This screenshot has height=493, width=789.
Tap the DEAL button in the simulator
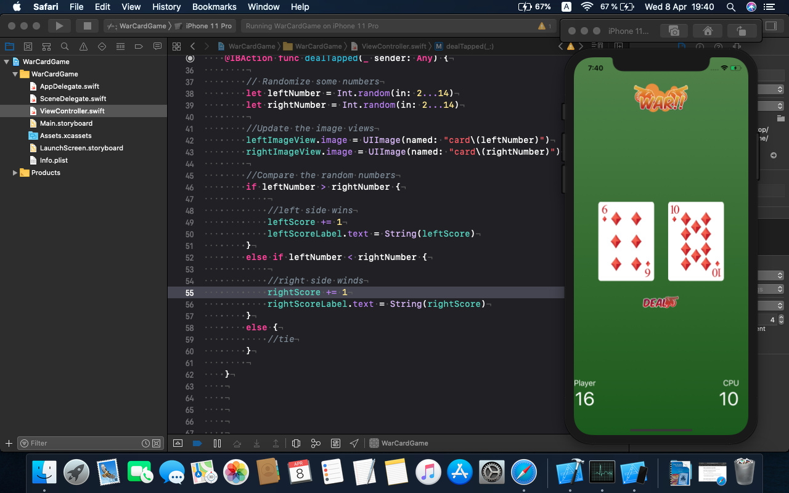pyautogui.click(x=660, y=302)
